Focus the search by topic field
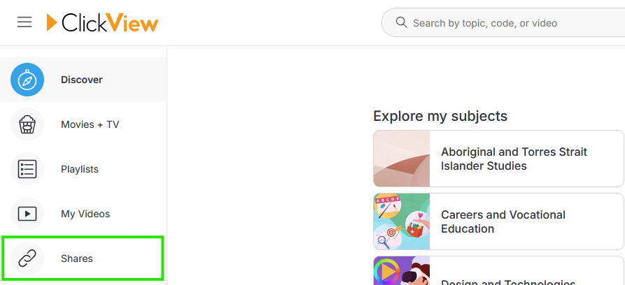625x285 pixels. [504, 23]
